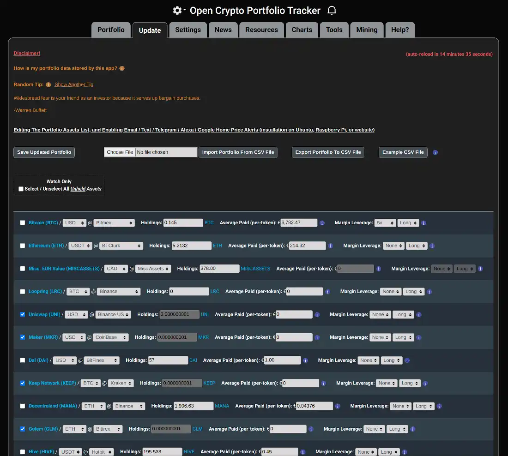Image resolution: width=508 pixels, height=456 pixels.
Task: Open Bitcoin 5x margin leverage dropdown
Action: 385,223
